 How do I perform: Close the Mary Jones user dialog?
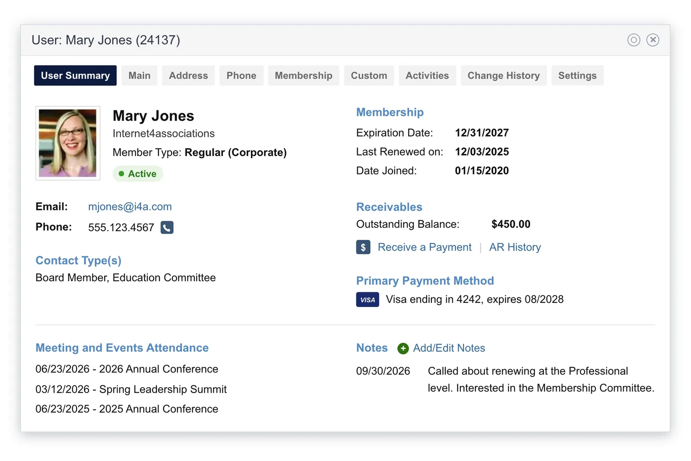(653, 40)
